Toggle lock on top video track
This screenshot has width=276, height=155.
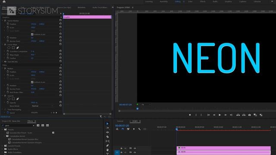point(121,148)
